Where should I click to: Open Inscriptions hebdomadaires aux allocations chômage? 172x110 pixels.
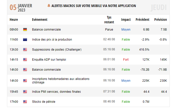(61, 81)
